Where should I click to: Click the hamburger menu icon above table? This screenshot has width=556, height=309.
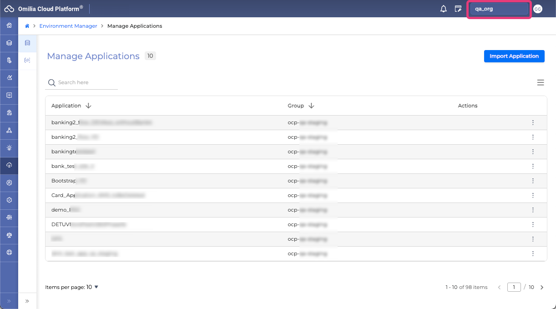(x=541, y=82)
